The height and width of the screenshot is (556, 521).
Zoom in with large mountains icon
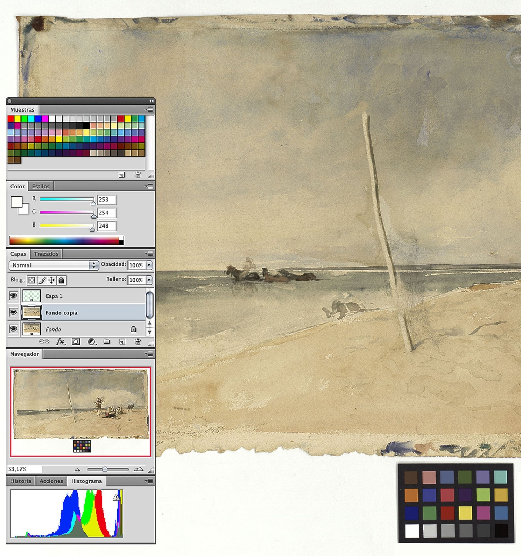pos(139,469)
